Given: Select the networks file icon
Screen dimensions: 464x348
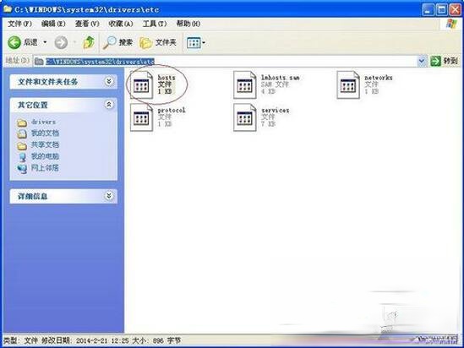Looking at the screenshot, I should [348, 85].
